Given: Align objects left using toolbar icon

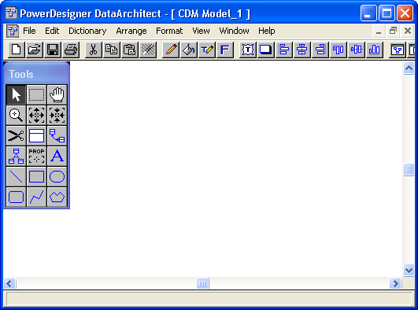Looking at the screenshot, I should (284, 50).
